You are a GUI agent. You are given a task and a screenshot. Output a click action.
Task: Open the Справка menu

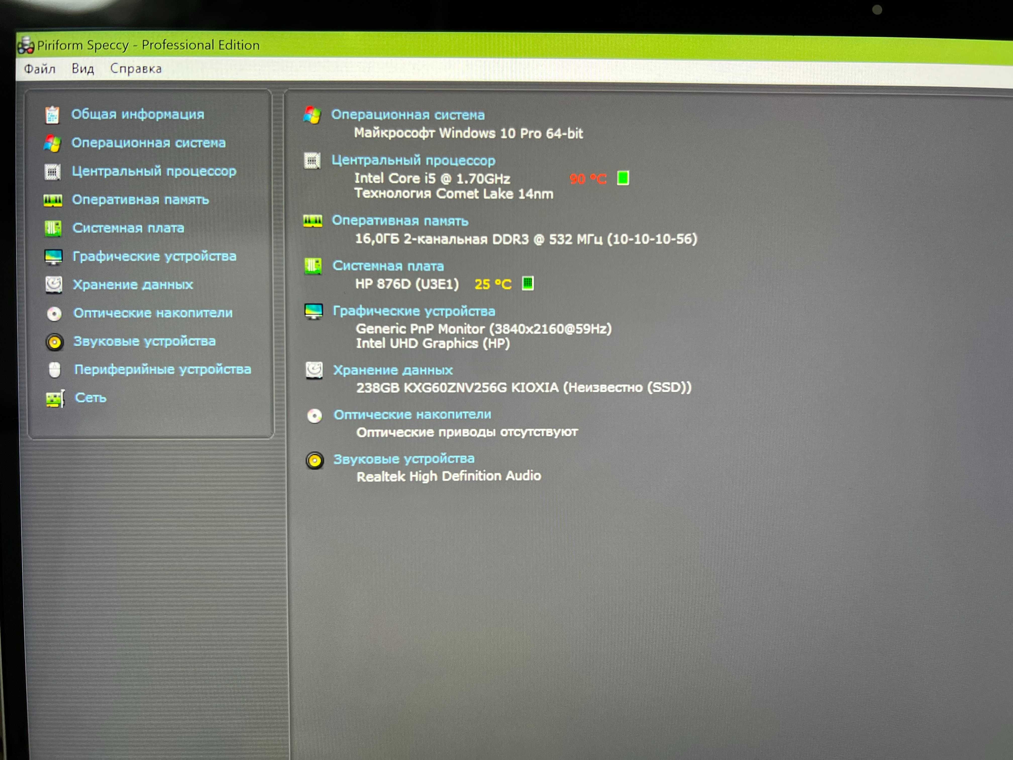point(136,69)
